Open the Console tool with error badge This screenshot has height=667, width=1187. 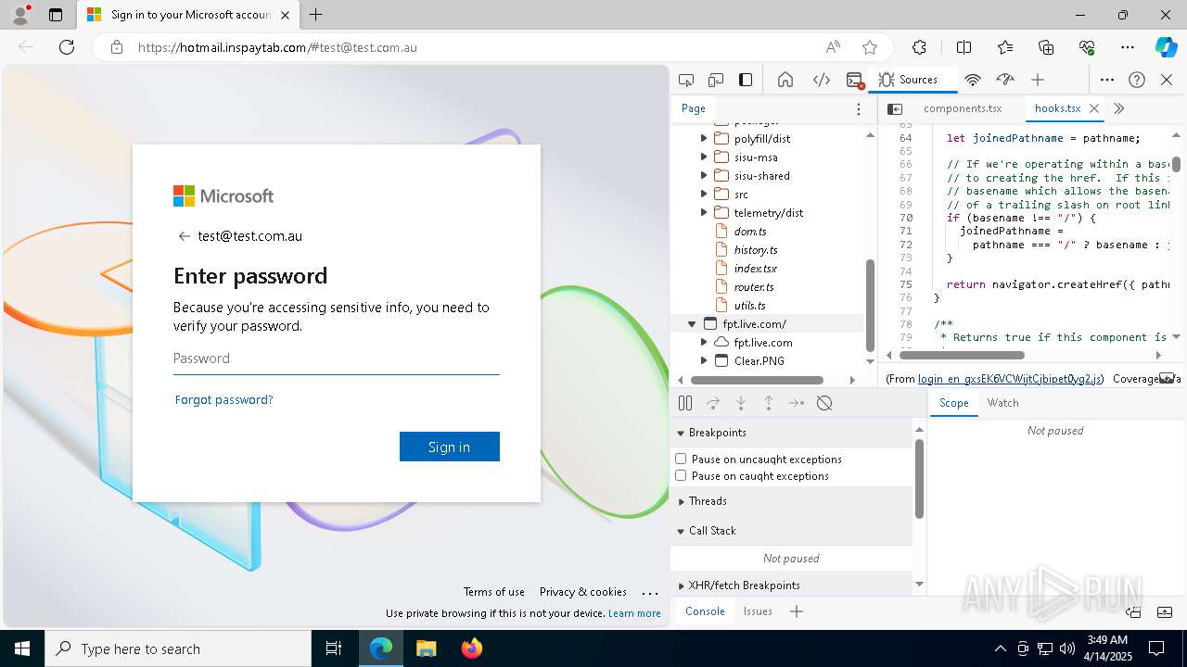click(855, 80)
